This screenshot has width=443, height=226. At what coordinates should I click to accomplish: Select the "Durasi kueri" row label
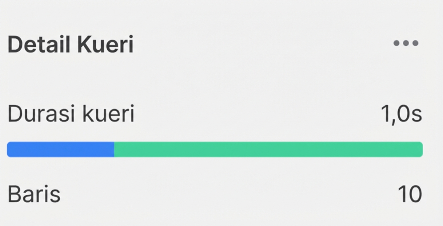(x=71, y=114)
